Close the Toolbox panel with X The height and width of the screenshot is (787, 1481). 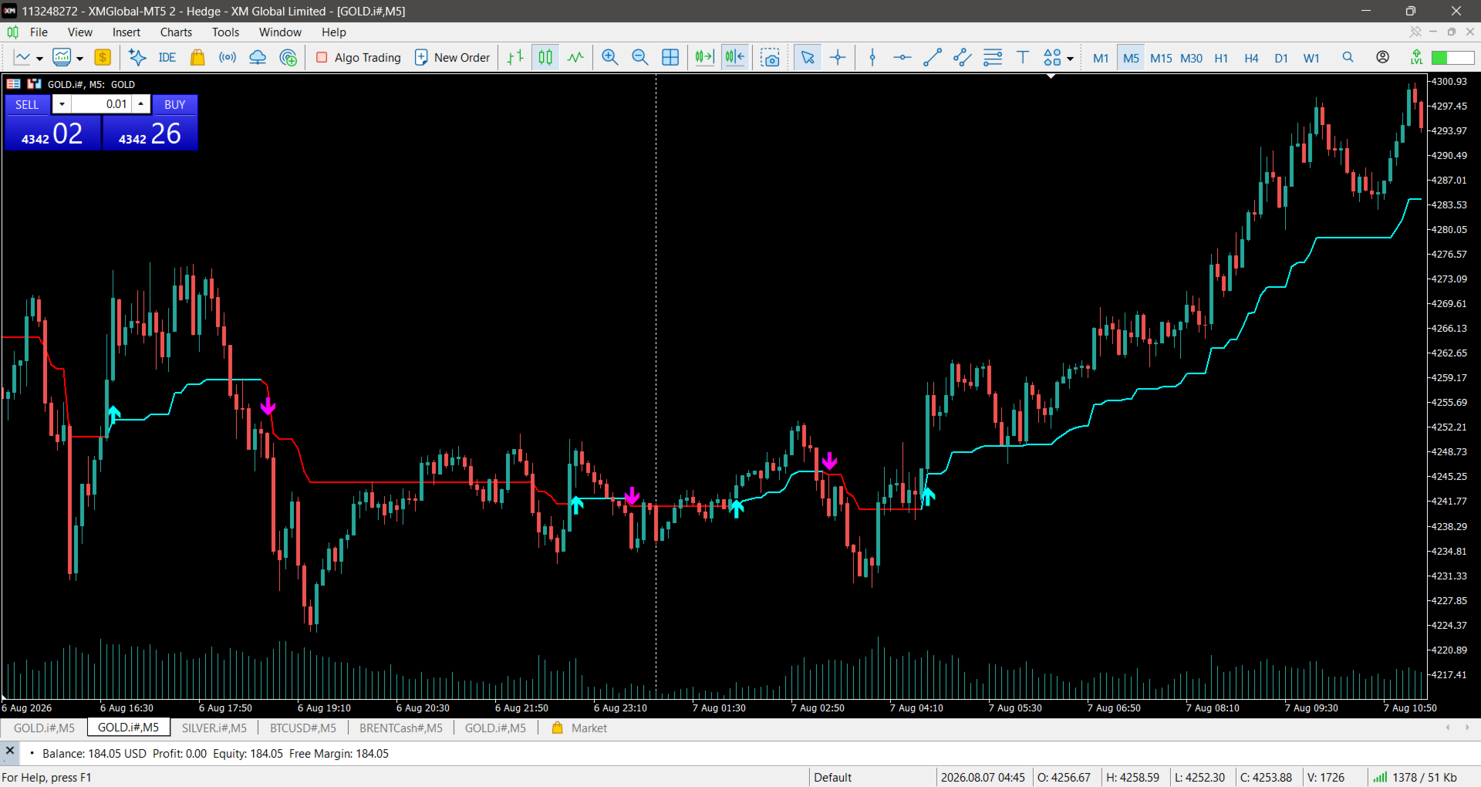point(10,750)
